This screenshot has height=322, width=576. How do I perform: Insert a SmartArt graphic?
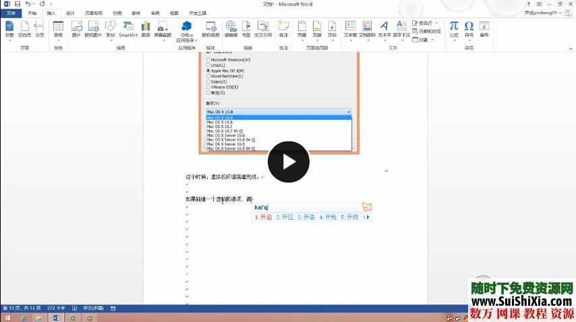[128, 30]
